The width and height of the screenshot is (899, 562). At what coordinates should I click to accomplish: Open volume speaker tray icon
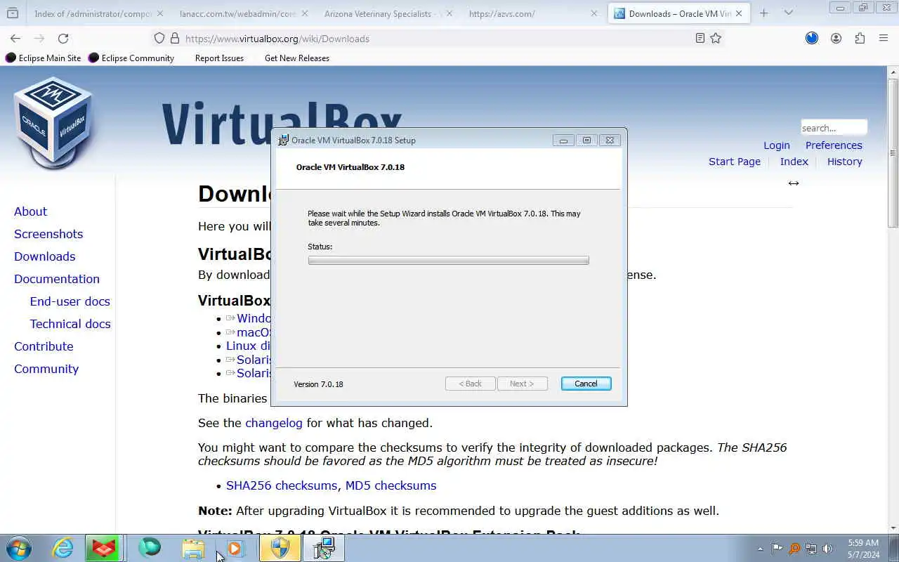828,549
